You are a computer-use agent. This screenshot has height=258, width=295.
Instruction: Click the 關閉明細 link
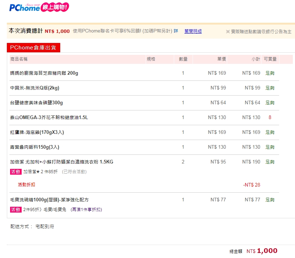point(193,31)
